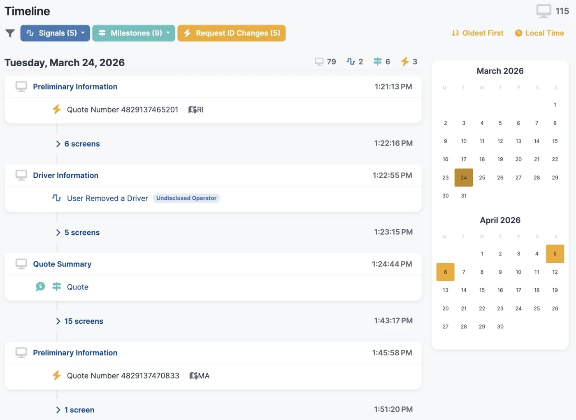Expand the 1 screen group

tap(75, 410)
